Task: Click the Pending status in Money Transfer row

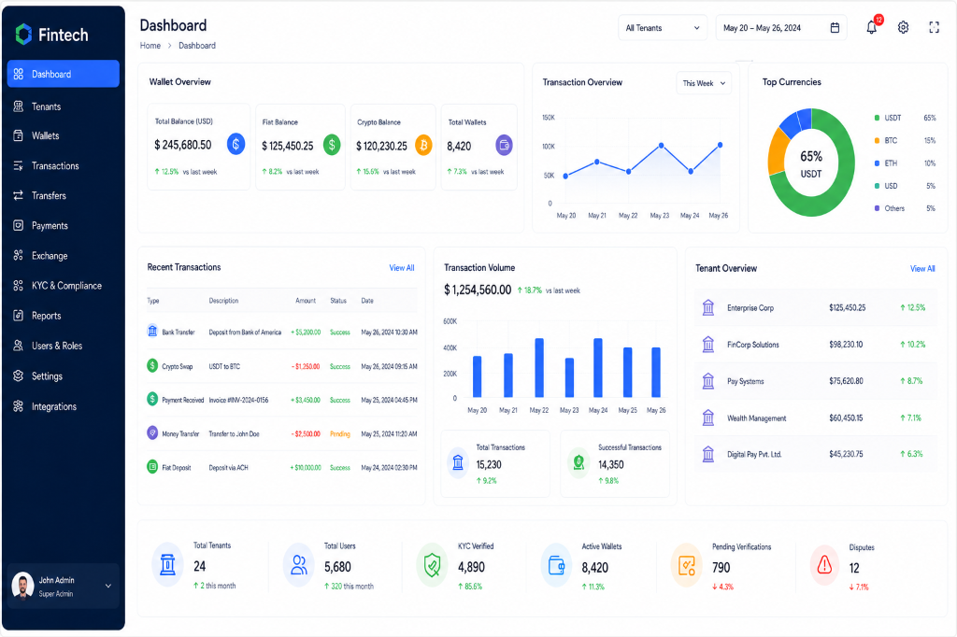Action: coord(340,433)
